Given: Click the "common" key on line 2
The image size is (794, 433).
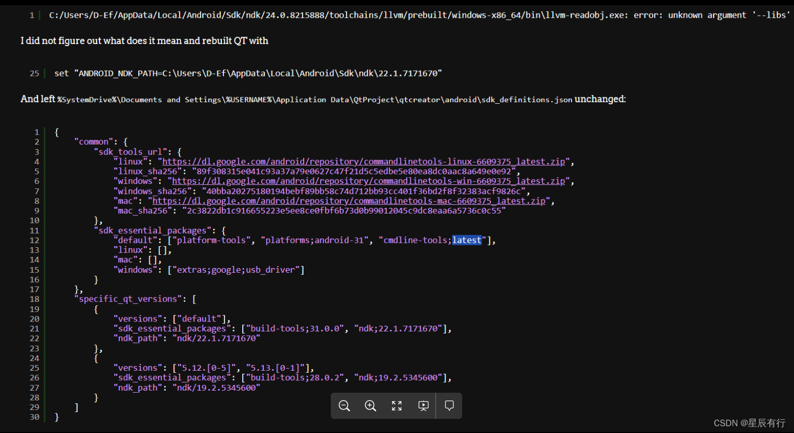Looking at the screenshot, I should coord(94,142).
